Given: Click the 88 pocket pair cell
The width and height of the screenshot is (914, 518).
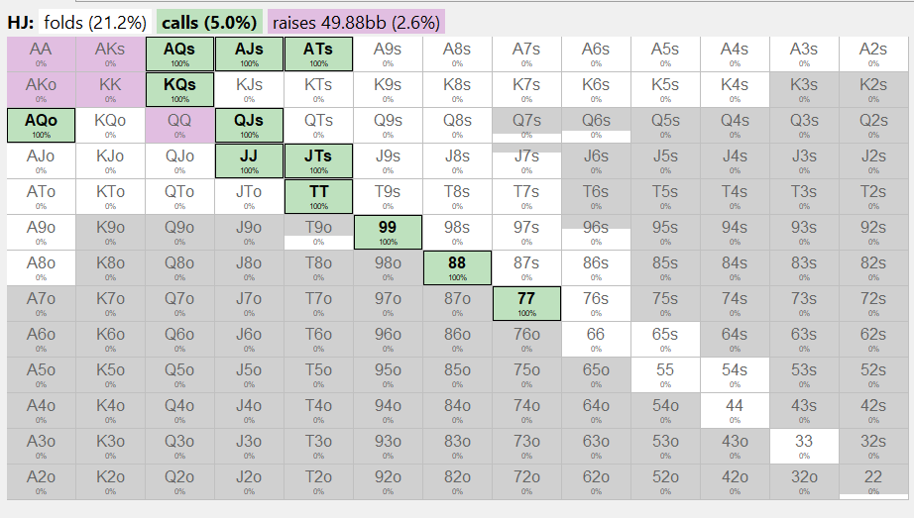Looking at the screenshot, I should [x=457, y=268].
